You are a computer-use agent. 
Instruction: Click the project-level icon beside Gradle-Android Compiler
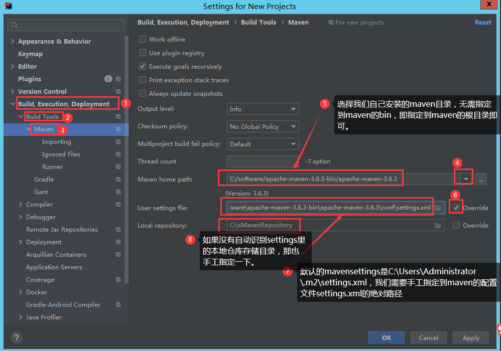pos(118,304)
